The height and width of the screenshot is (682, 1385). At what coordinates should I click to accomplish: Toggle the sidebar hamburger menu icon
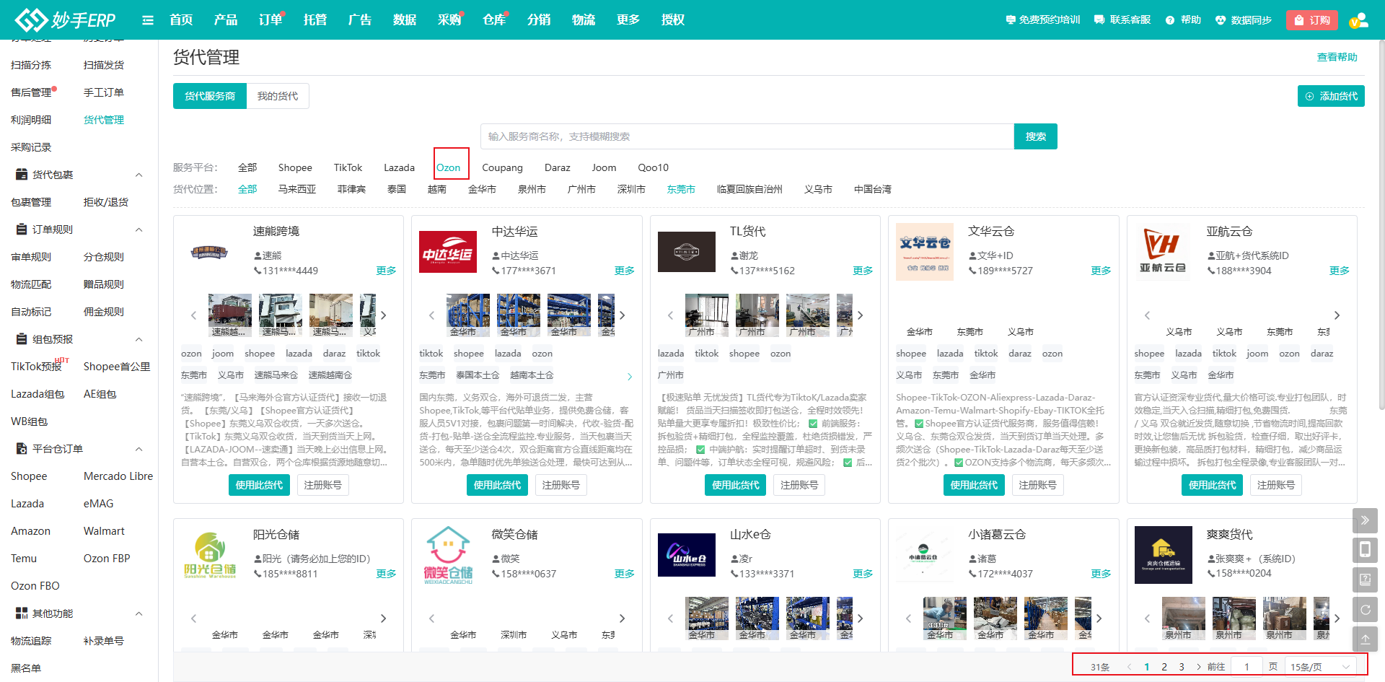coord(148,20)
